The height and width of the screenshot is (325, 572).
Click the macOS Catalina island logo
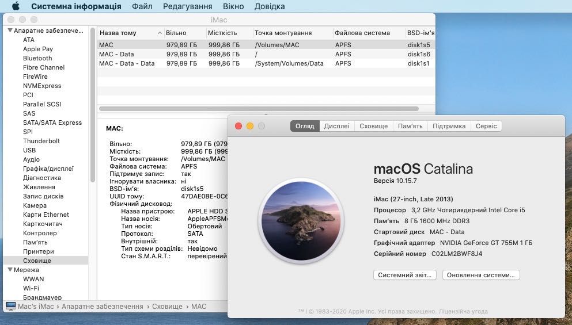tap(301, 221)
